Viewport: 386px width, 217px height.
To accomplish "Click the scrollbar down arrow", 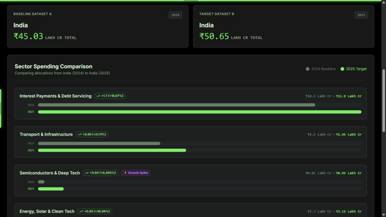I will pyautogui.click(x=384, y=215).
